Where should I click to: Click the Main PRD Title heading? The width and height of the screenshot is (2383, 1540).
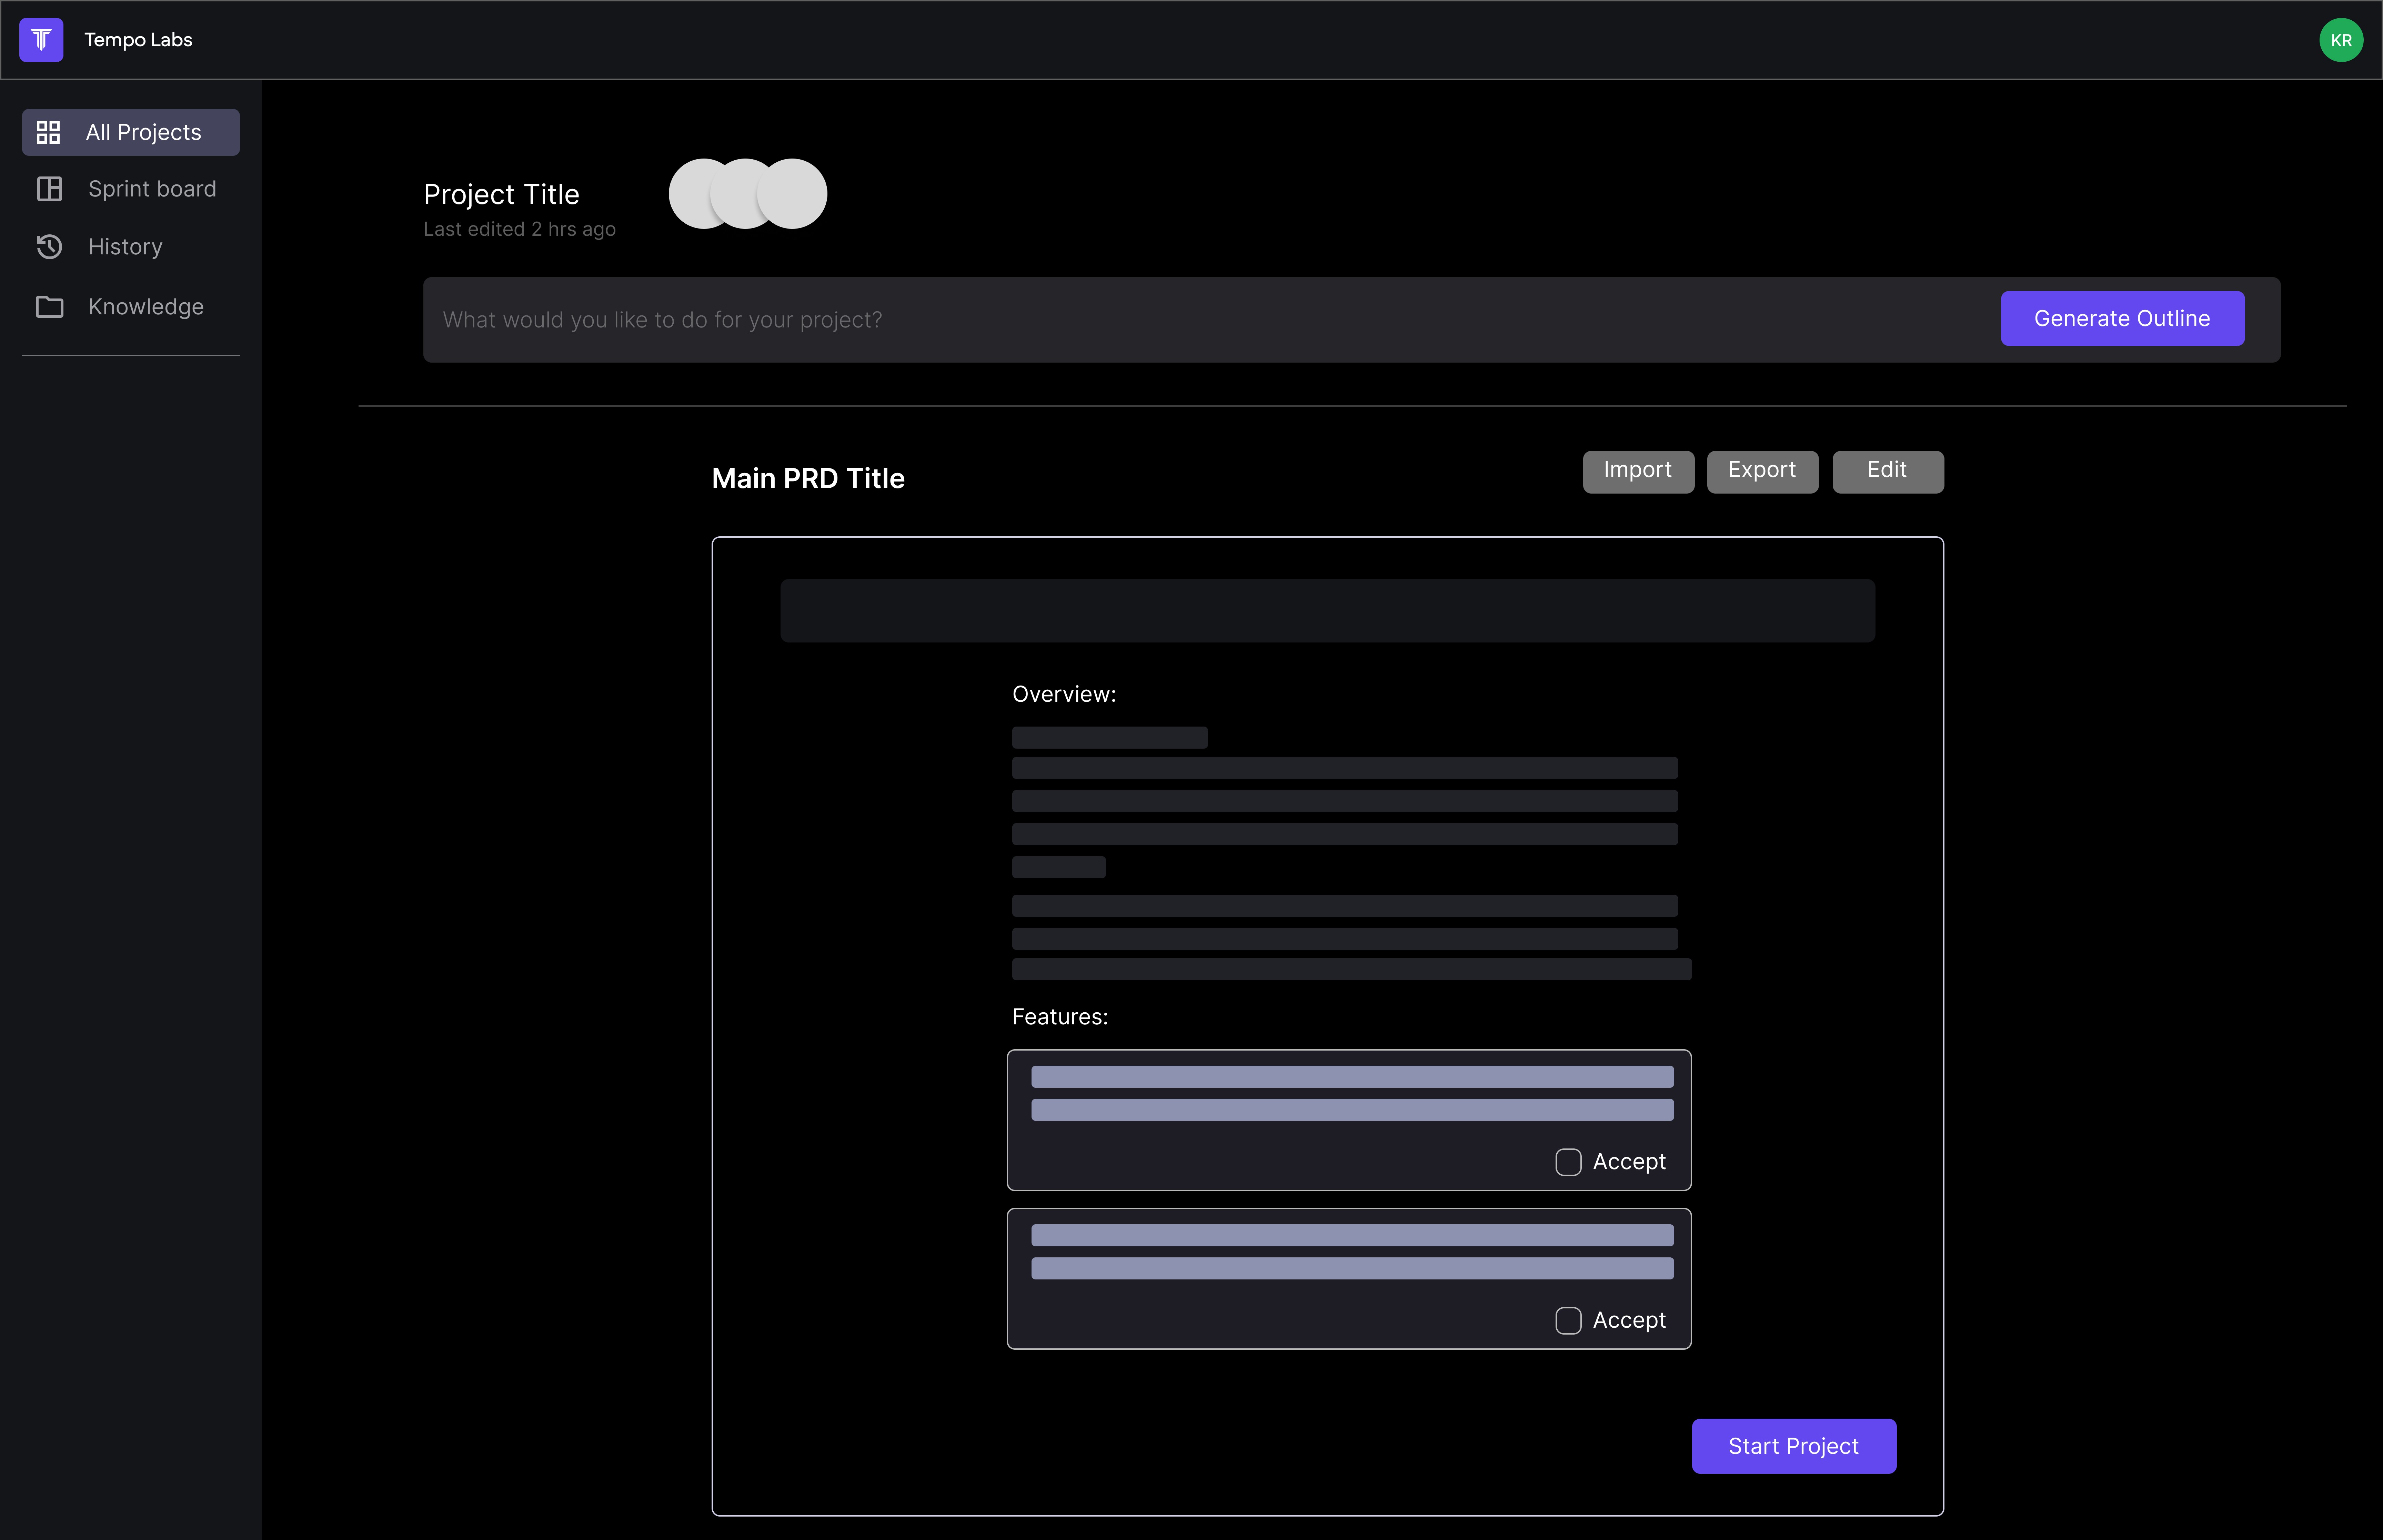(x=808, y=479)
